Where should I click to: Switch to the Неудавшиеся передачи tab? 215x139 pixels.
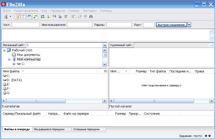[x=52, y=129]
